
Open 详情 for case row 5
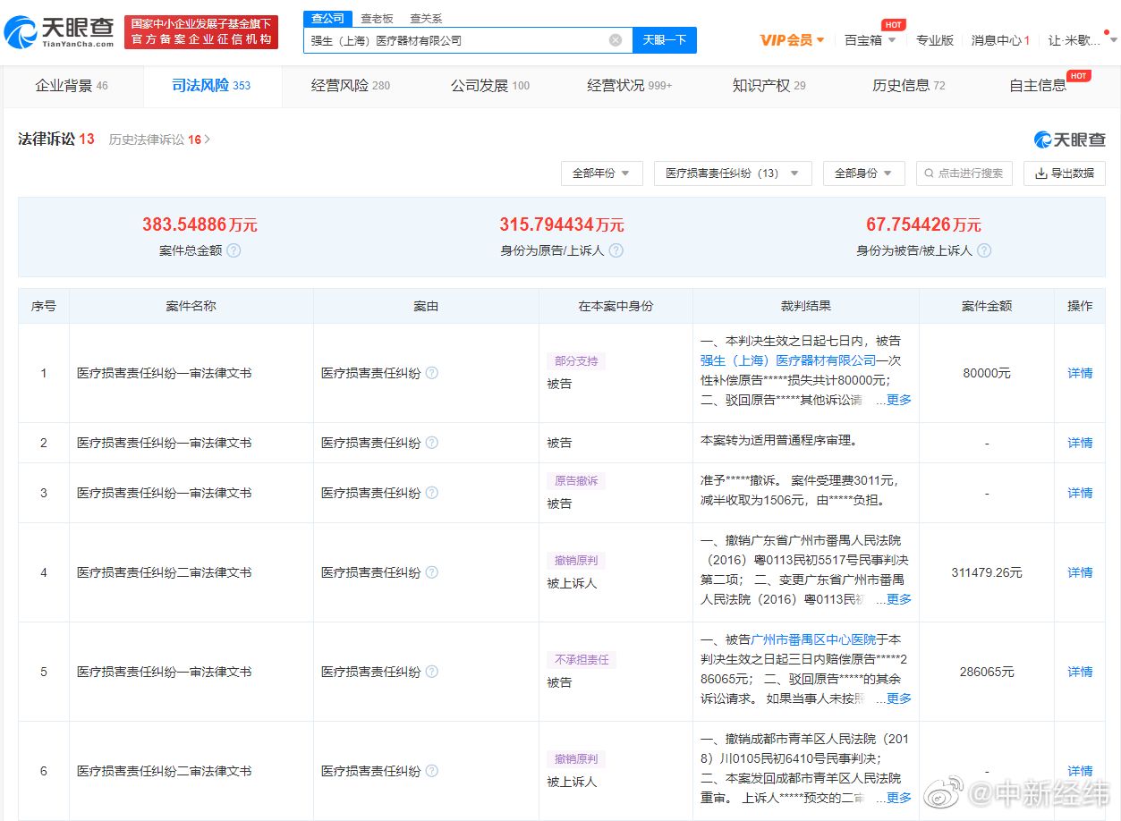[1080, 672]
